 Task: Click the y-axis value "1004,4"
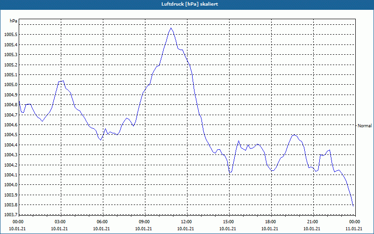(11, 145)
